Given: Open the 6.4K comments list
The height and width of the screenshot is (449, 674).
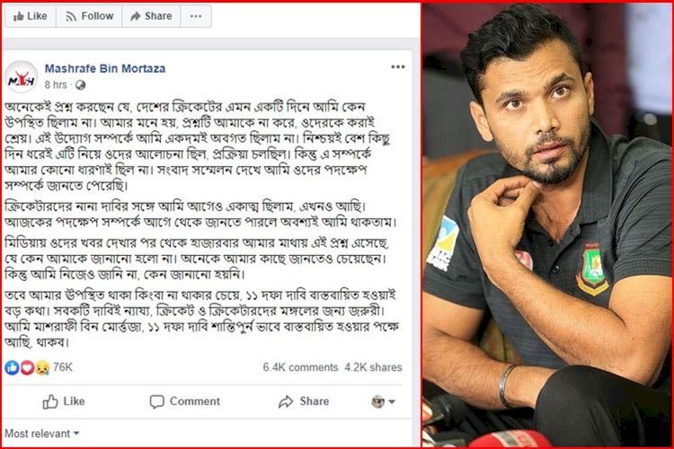Looking at the screenshot, I should coord(300,367).
